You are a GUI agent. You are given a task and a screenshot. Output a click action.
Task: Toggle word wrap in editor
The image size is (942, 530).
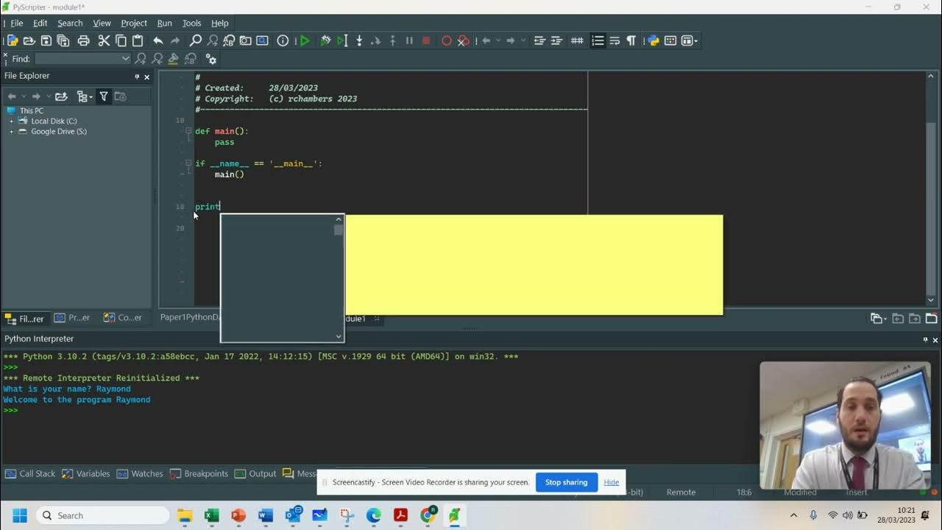coord(615,41)
